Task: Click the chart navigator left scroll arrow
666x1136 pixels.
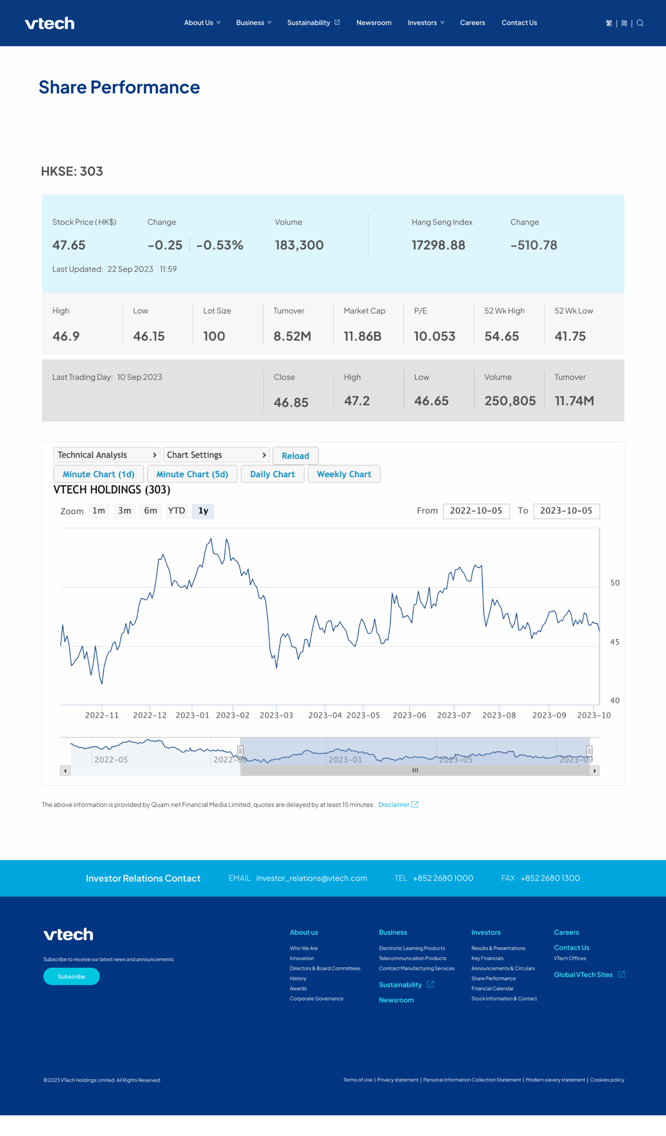Action: pos(65,771)
